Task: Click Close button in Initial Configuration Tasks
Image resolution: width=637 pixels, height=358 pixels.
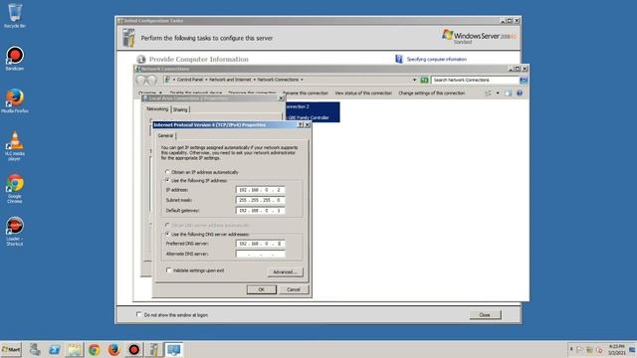Action: pyautogui.click(x=485, y=314)
